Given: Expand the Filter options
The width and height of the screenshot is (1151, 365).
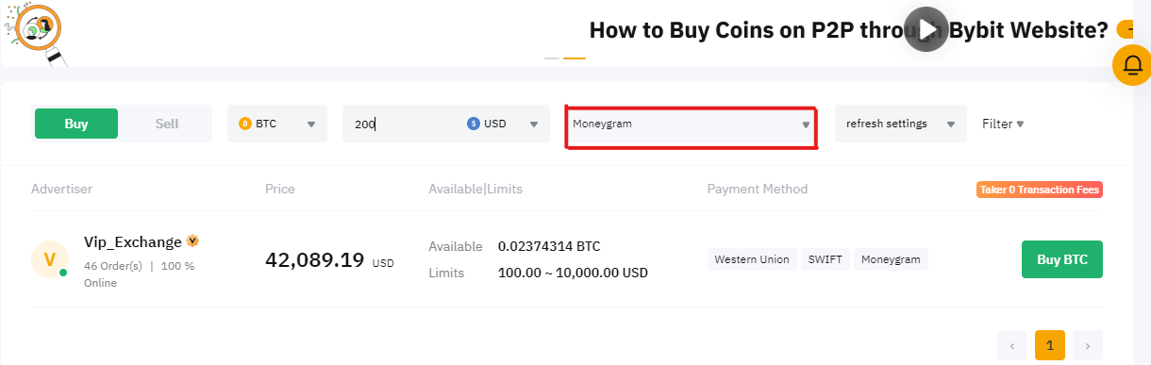Looking at the screenshot, I should pyautogui.click(x=1003, y=124).
